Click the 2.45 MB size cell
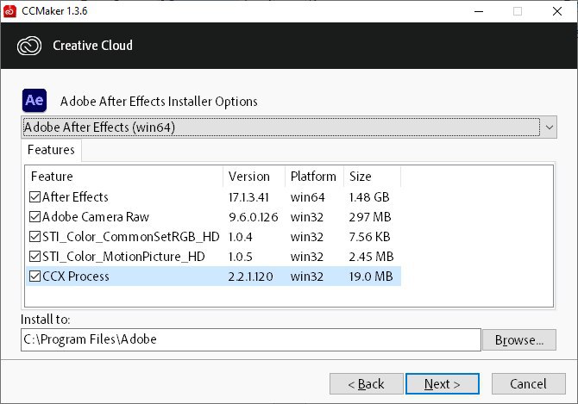The width and height of the screenshot is (578, 404). coord(371,257)
